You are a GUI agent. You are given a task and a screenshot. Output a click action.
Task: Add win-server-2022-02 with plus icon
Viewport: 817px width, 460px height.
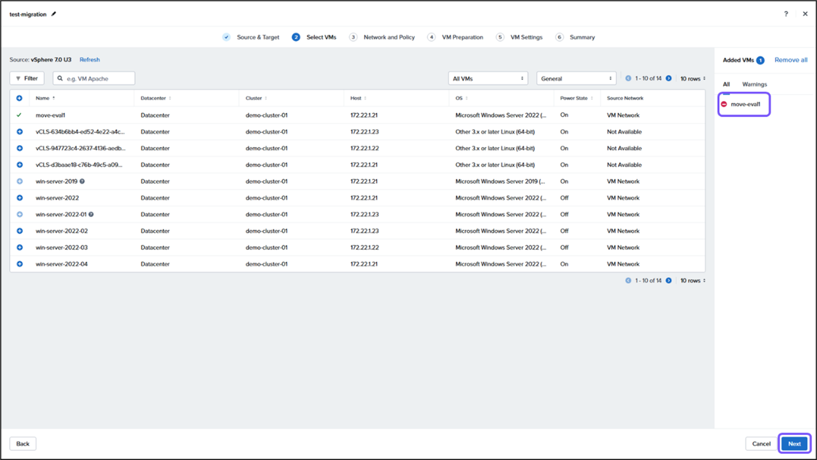20,231
